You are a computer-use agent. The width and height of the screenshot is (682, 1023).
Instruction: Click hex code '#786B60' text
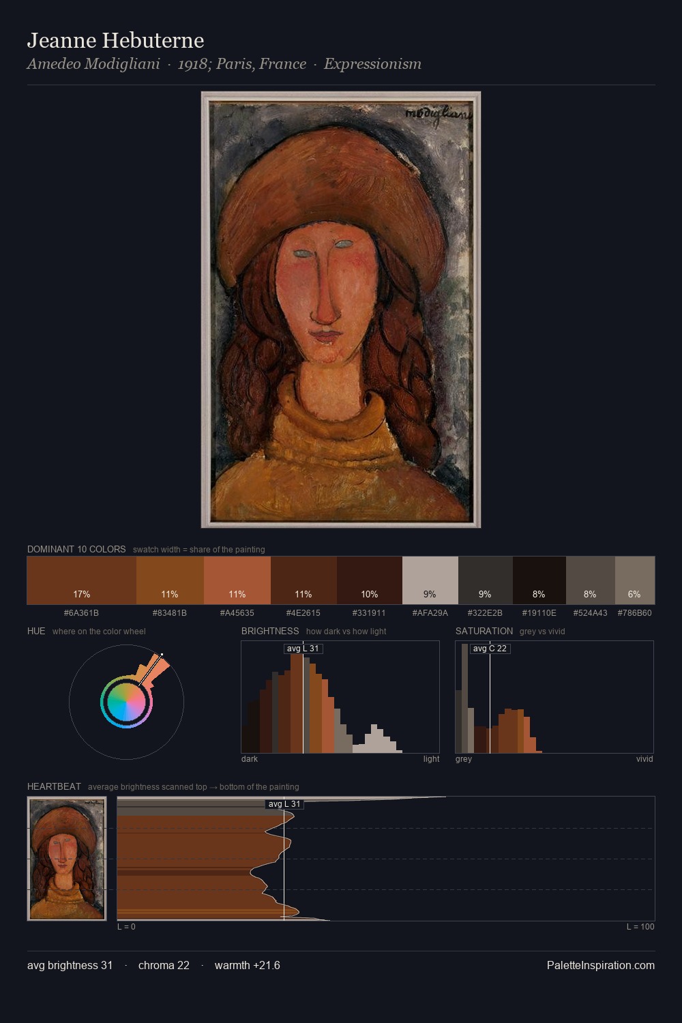[635, 612]
